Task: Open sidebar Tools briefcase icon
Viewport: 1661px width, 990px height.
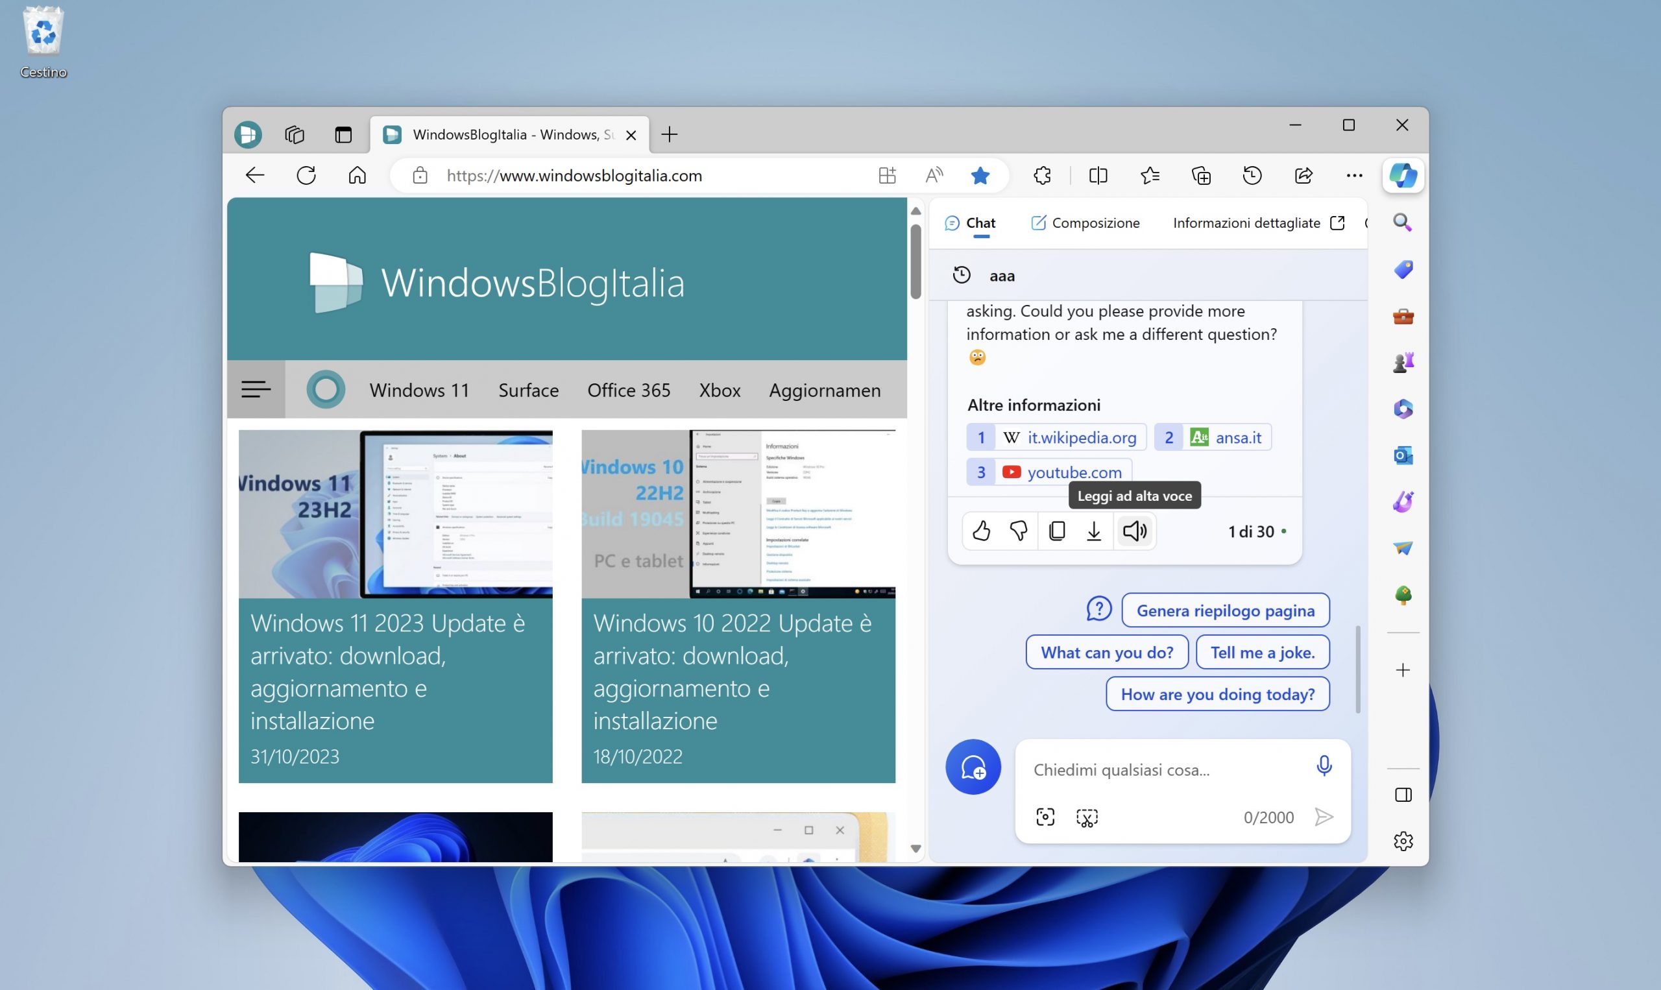Action: click(1403, 316)
